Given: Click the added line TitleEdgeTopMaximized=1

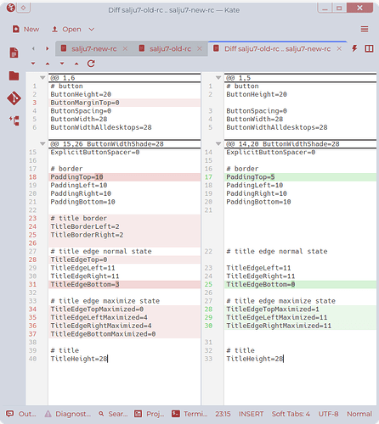Looking at the screenshot, I should pyautogui.click(x=300, y=309).
